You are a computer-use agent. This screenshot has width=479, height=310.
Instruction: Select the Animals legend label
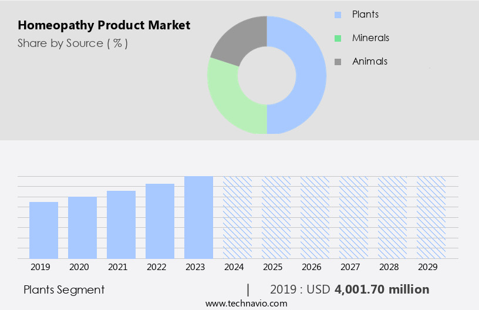(370, 62)
